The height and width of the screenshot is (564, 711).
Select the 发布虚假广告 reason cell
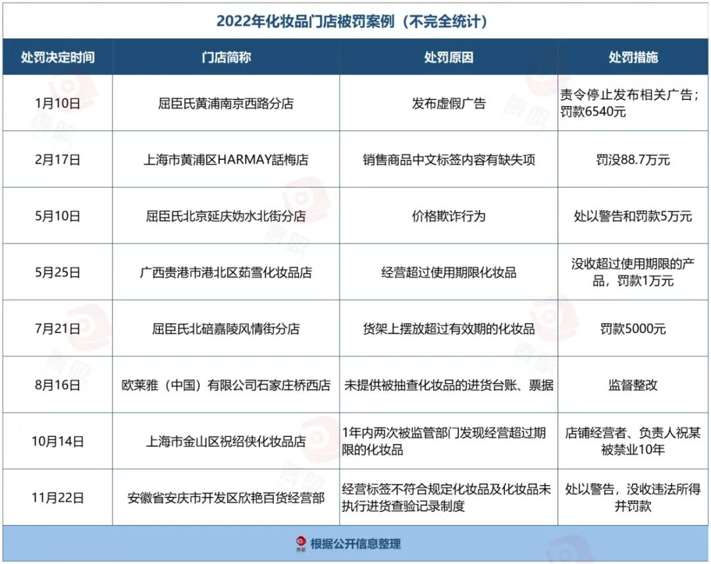(x=448, y=103)
